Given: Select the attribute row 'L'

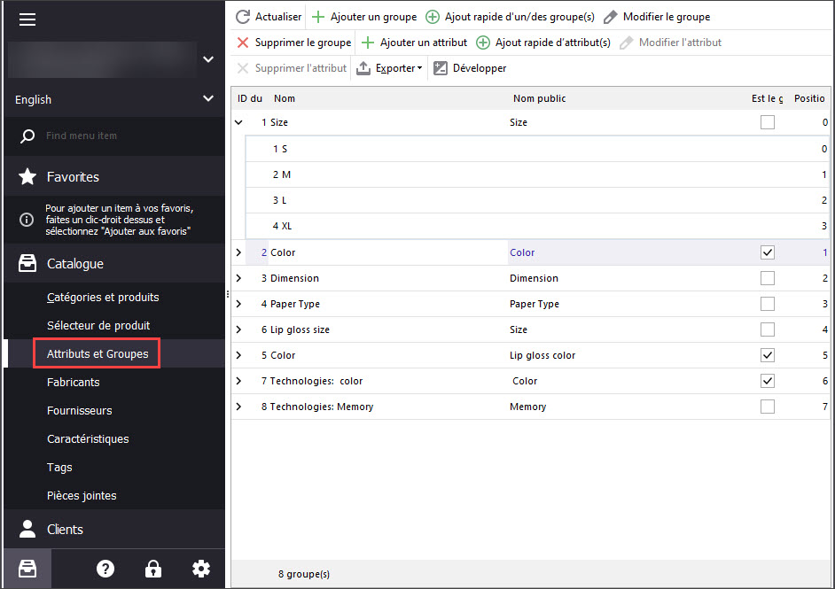Looking at the screenshot, I should coord(537,200).
